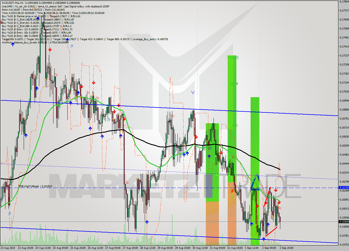The width and height of the screenshot is (349, 251).
Task: Click the 'Buy %10 @ C_Entry88' line
Action: [37, 26]
